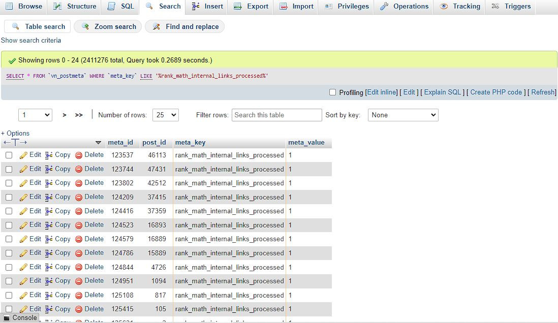Screen dimensions: 558x323
Task: Click the Edit inline link
Action: pyautogui.click(x=382, y=92)
